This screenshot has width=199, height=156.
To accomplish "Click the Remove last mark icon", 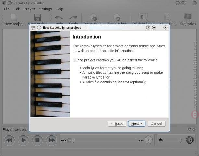I will coord(117,17).
